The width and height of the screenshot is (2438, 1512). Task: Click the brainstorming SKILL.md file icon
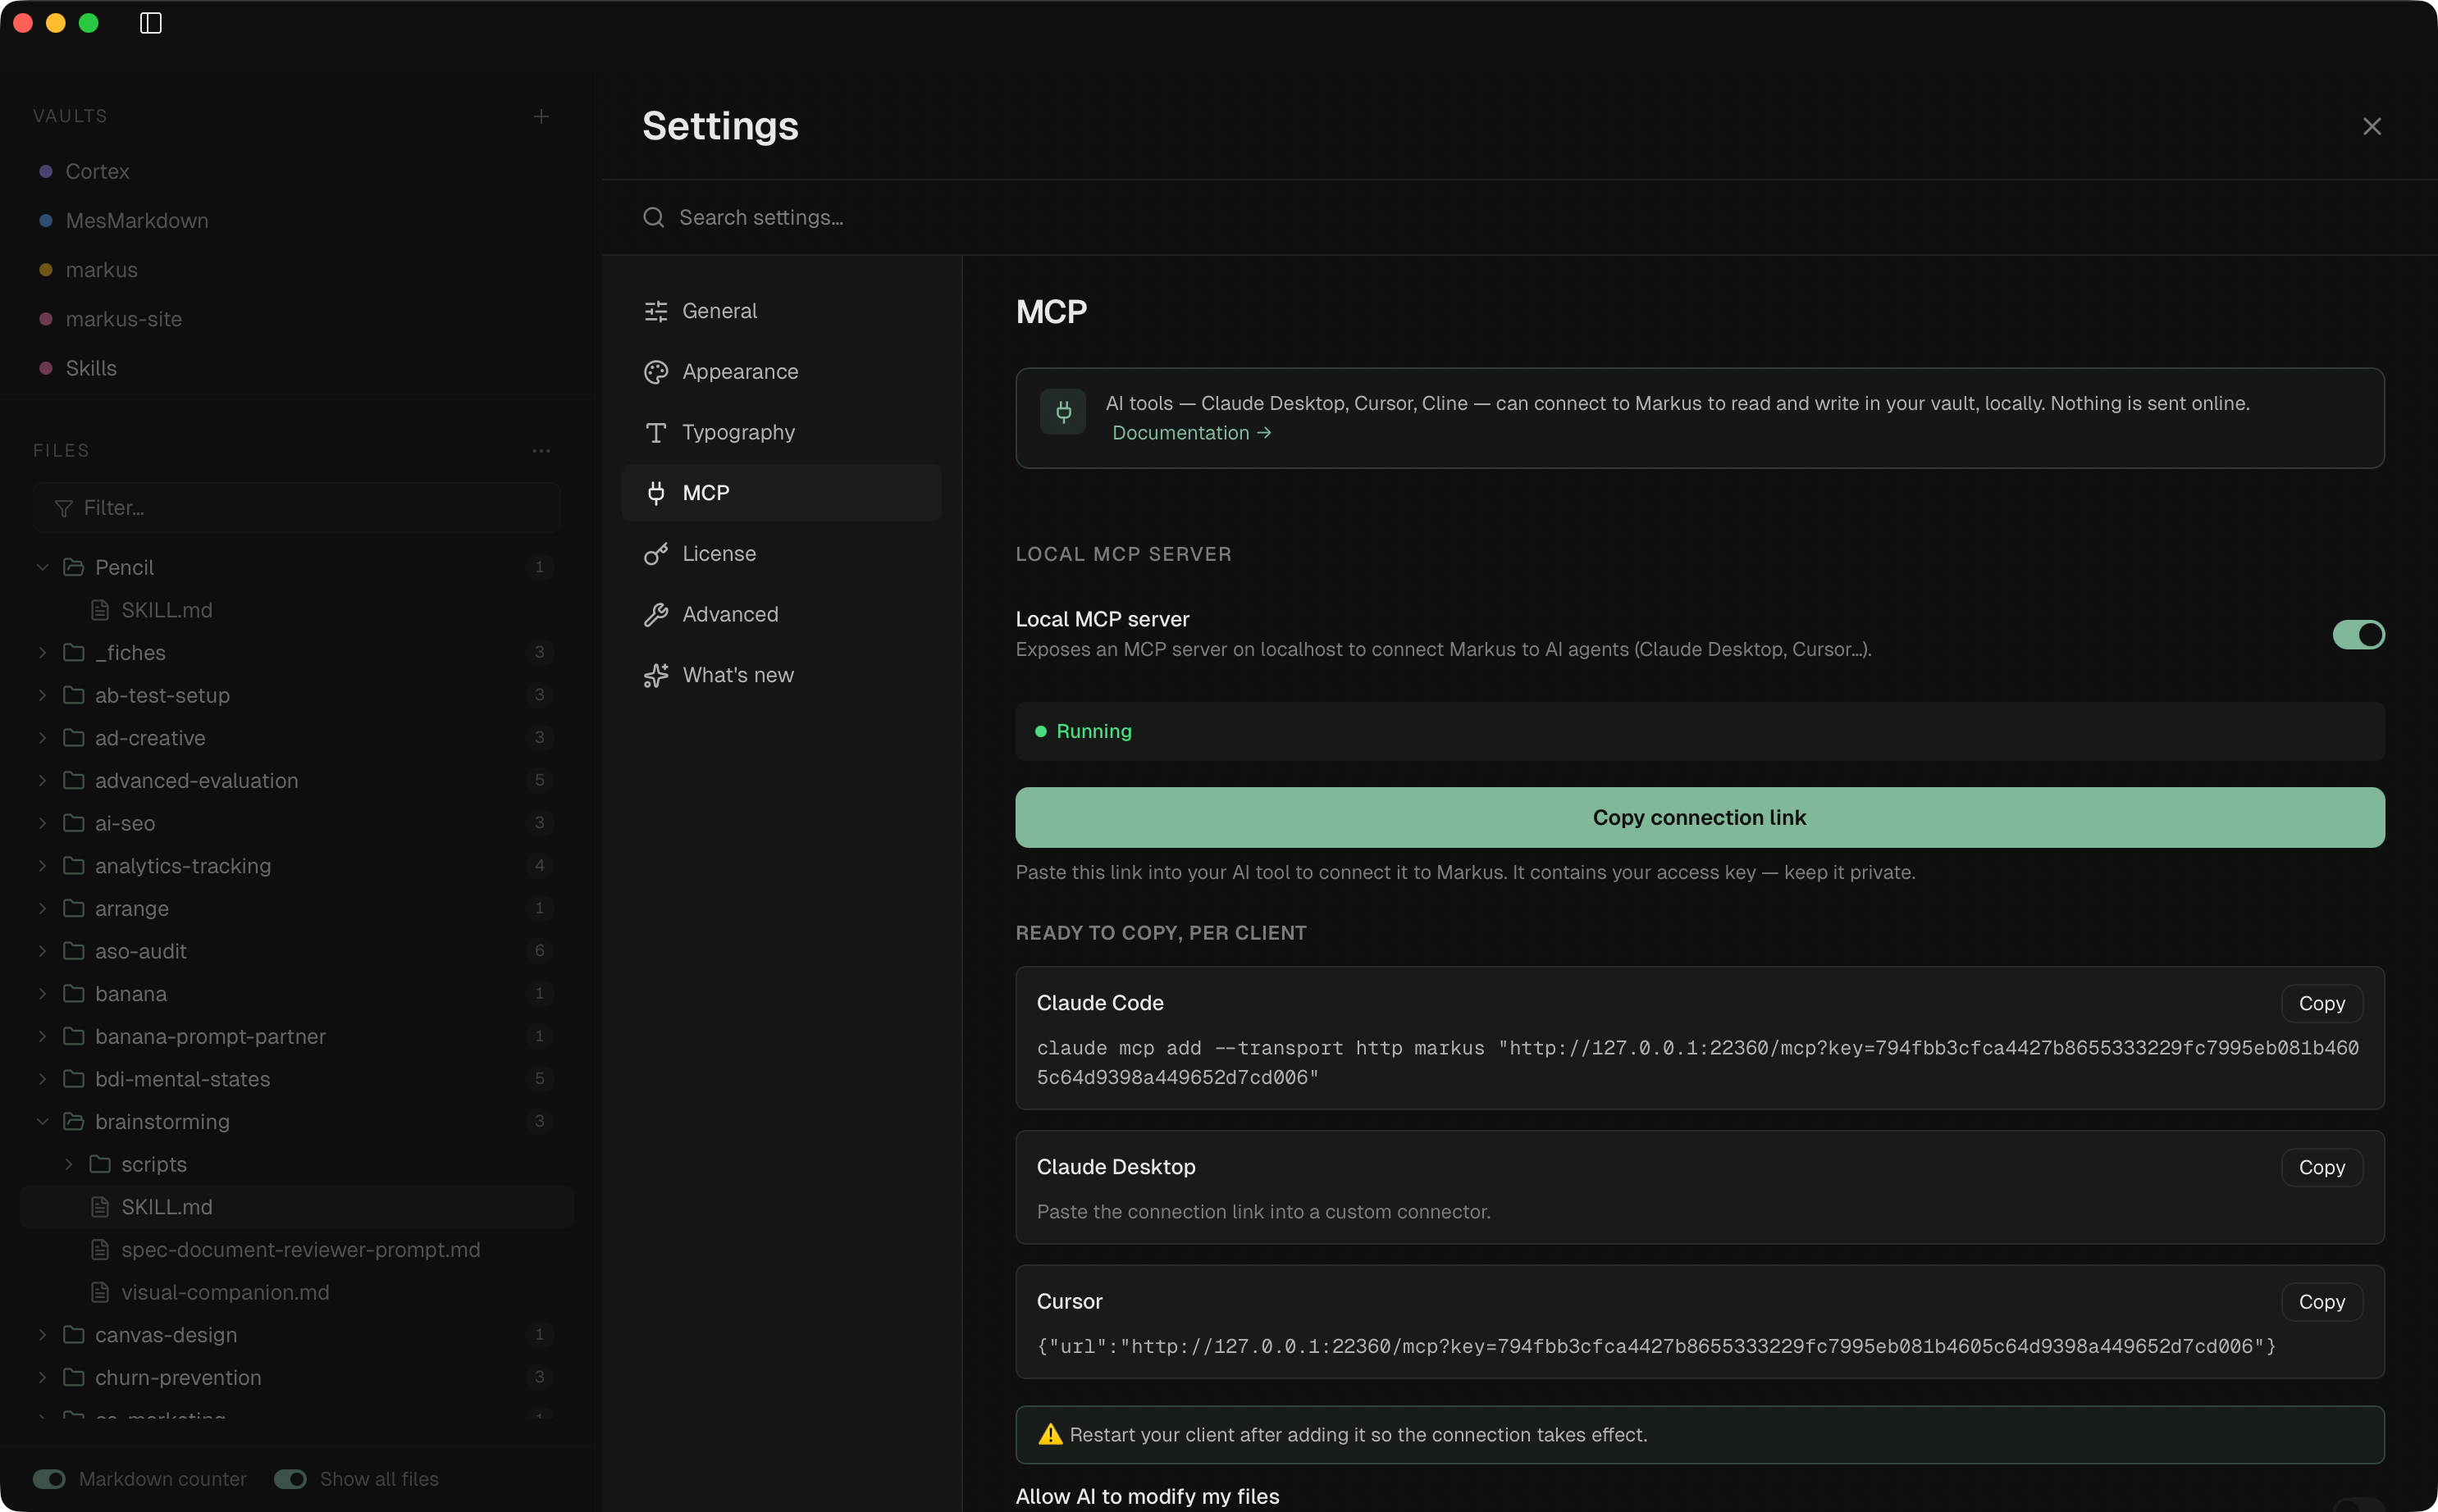(100, 1207)
